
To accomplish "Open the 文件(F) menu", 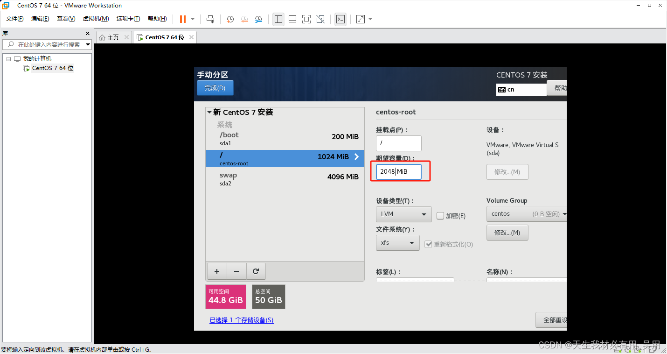I will 15,19.
